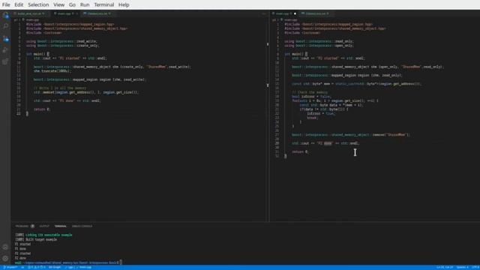480x270 pixels.
Task: Click 'Linking CXX executable' terminal line
Action: 43,235
